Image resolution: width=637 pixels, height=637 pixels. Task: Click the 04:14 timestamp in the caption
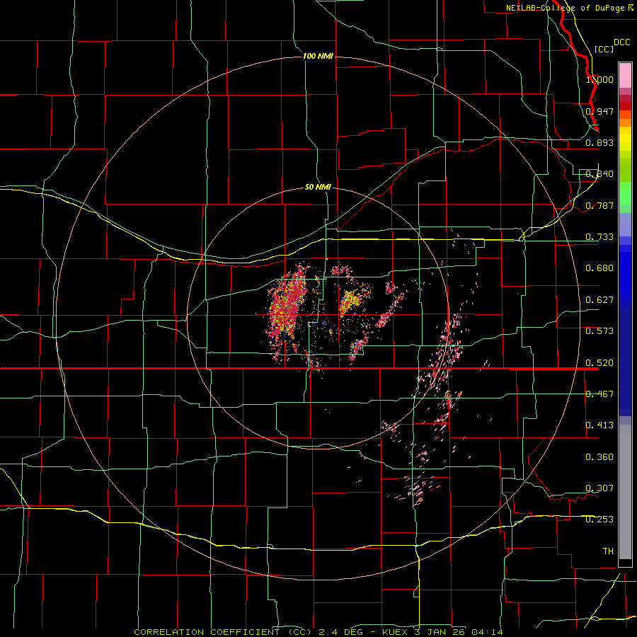click(x=488, y=632)
